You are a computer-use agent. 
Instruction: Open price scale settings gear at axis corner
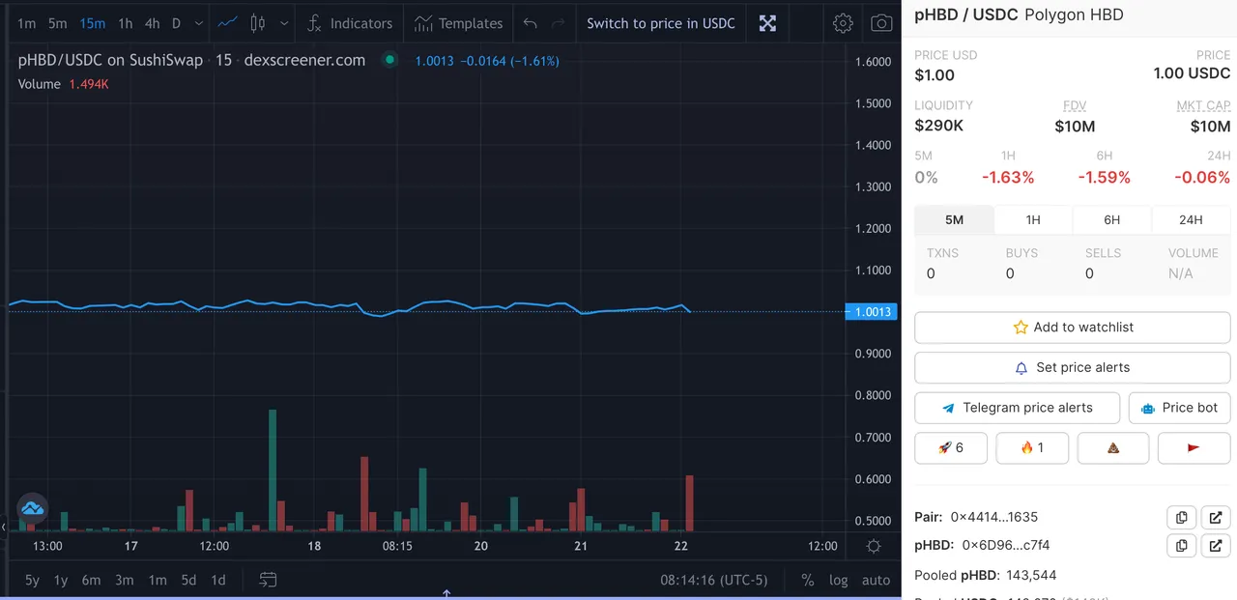click(x=874, y=546)
